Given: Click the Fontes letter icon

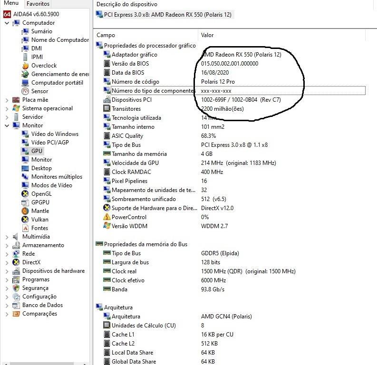Looking at the screenshot, I should (x=25, y=228).
